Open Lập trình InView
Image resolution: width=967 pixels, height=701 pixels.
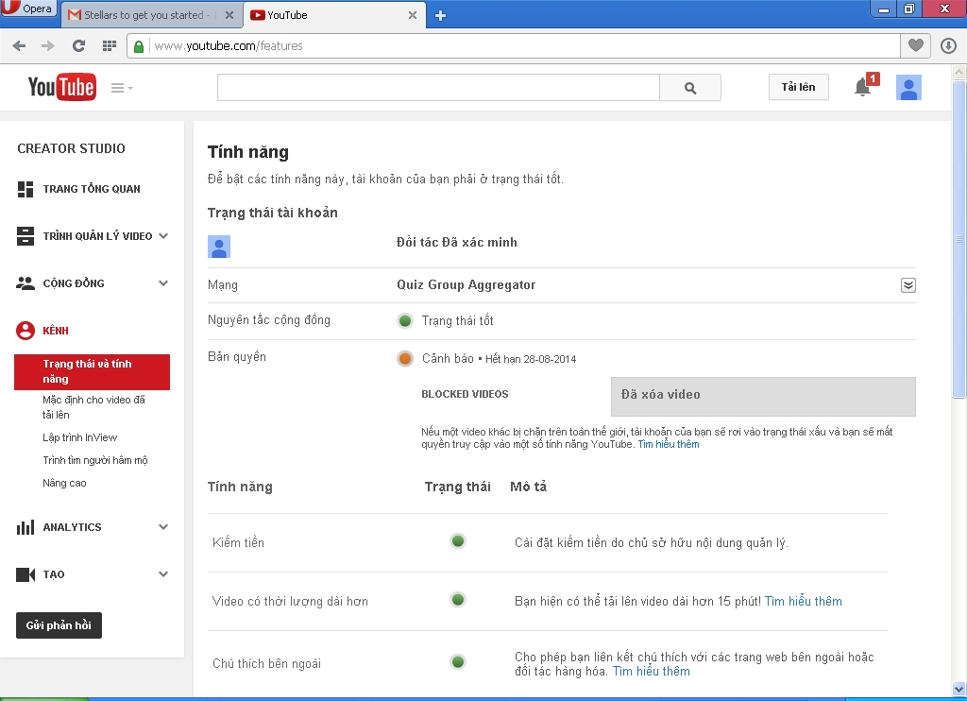tap(79, 437)
